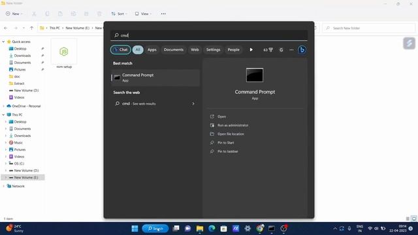The image size is (418, 235).
Task: Click taskbar Search button
Action: 155,228
